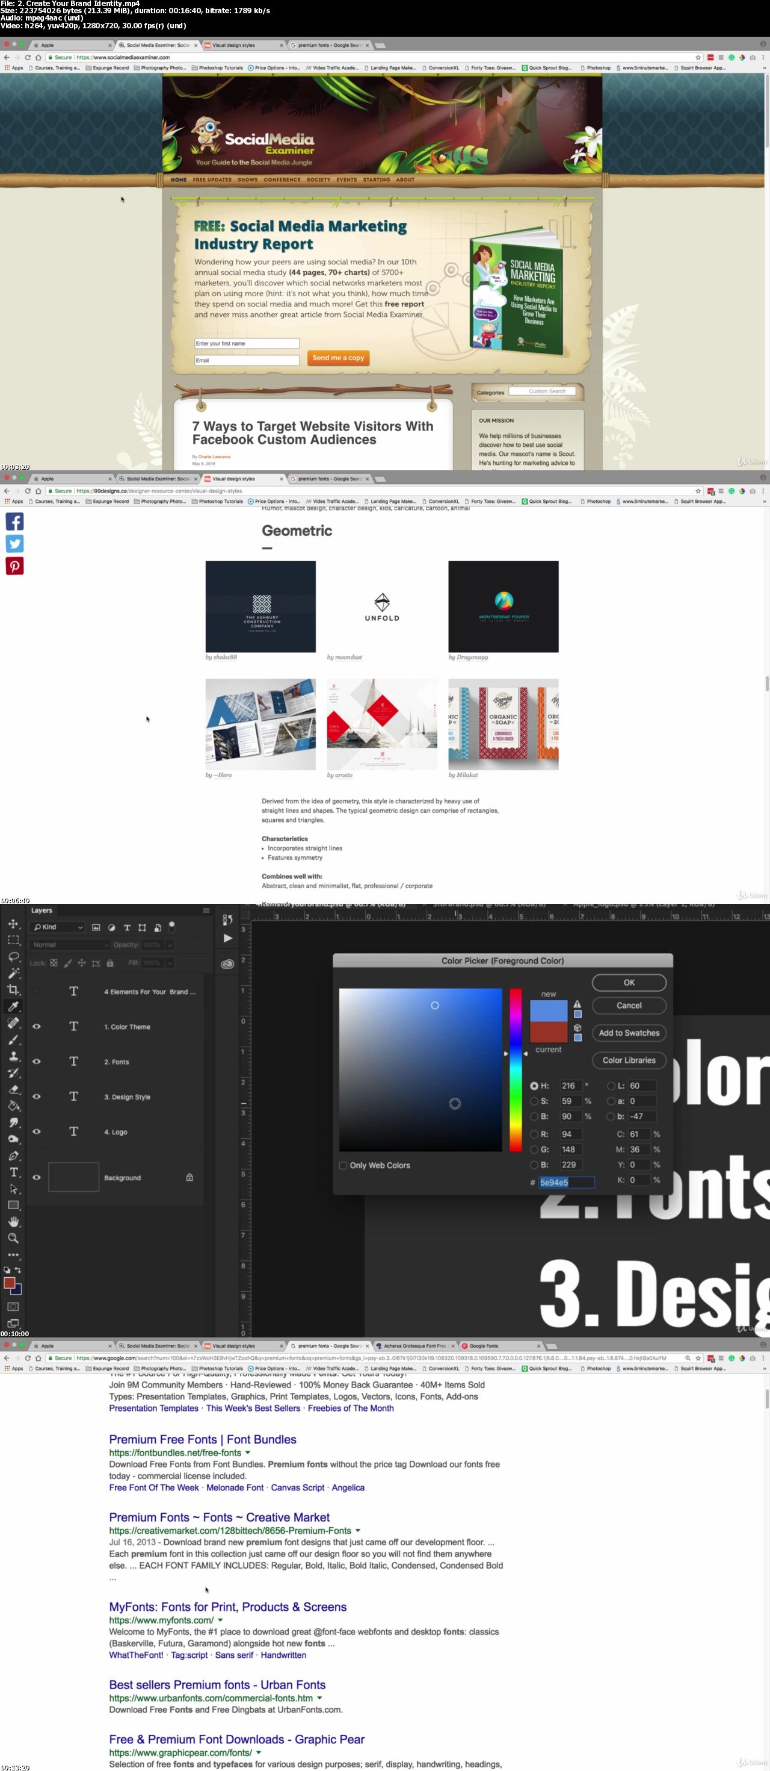This screenshot has height=1771, width=770.
Task: Select the Eyedropper tool in Photoshop toolbar
Action: [x=13, y=1006]
